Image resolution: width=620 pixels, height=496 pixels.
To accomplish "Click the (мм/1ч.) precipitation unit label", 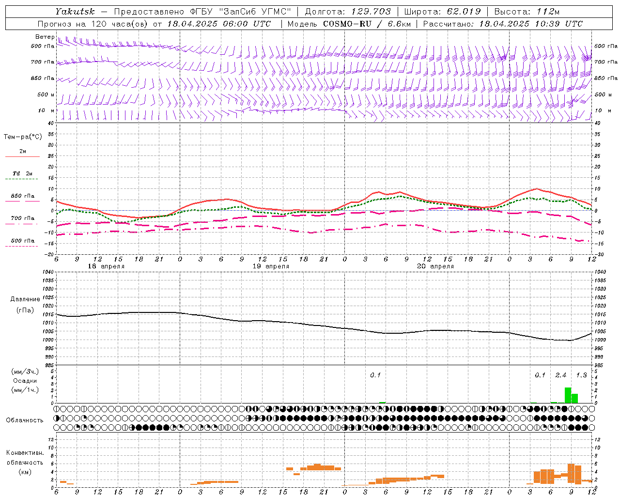I will [25, 390].
